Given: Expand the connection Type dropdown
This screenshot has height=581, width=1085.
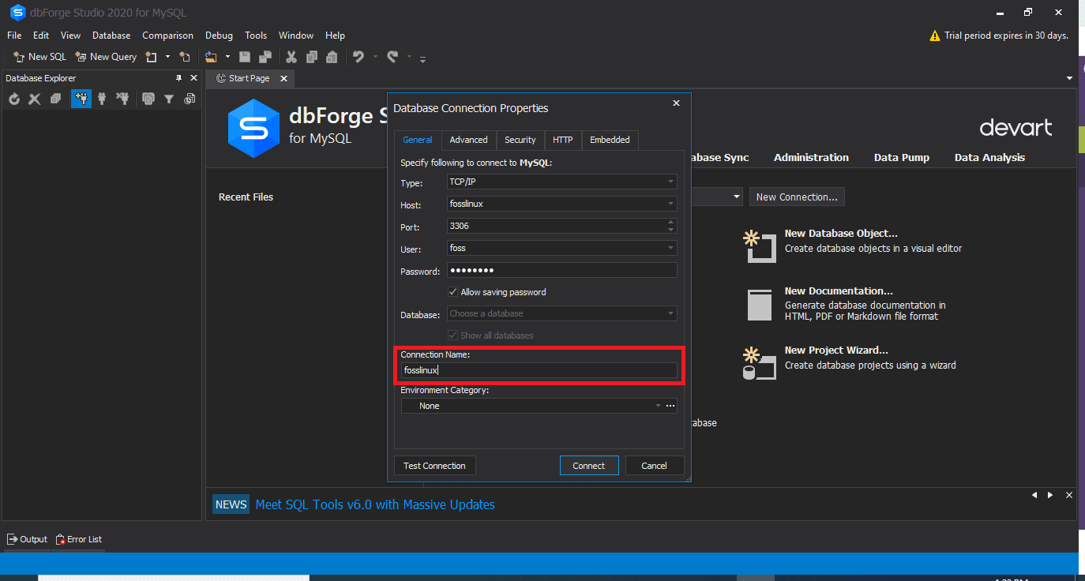Looking at the screenshot, I should pos(670,182).
